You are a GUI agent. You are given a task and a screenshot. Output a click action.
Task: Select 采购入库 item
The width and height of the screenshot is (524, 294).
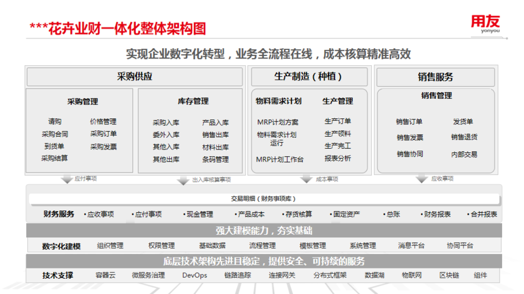[166, 123]
